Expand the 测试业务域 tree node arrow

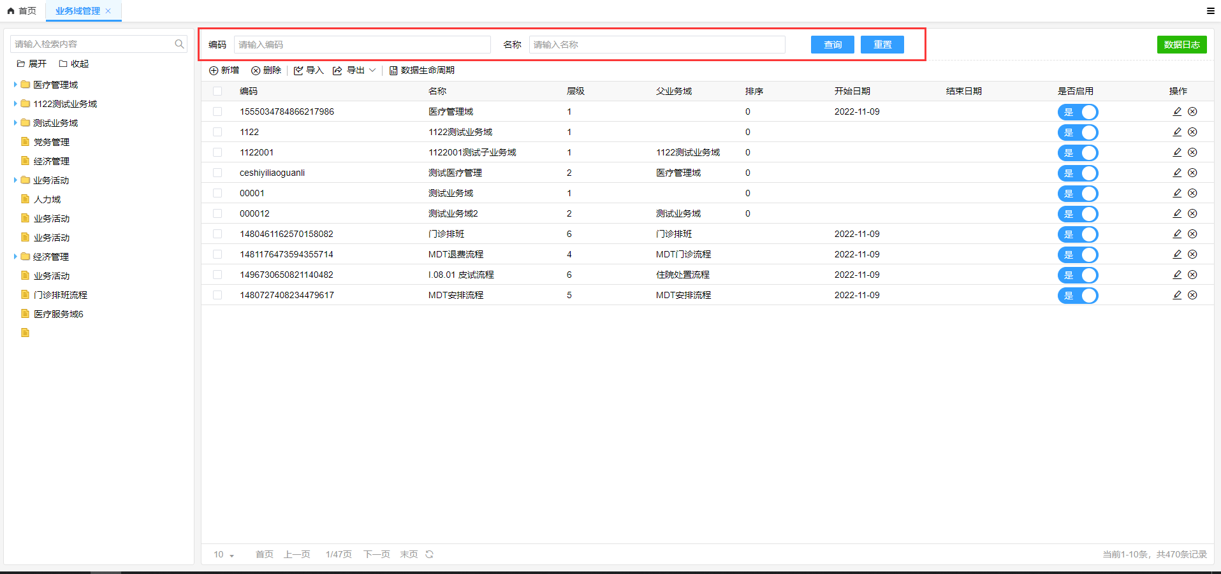point(15,122)
